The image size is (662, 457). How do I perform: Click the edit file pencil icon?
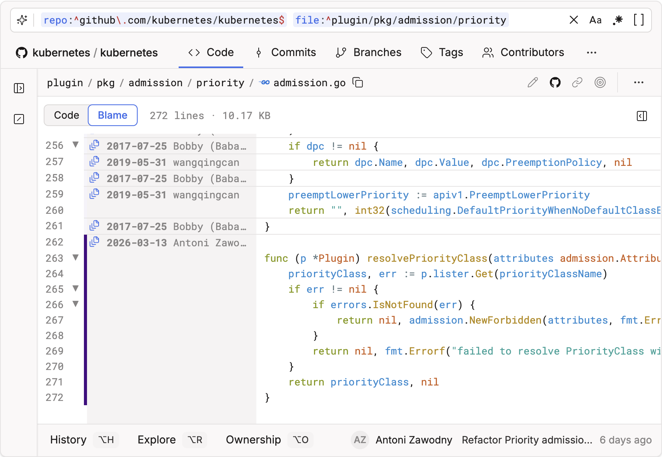pos(533,82)
